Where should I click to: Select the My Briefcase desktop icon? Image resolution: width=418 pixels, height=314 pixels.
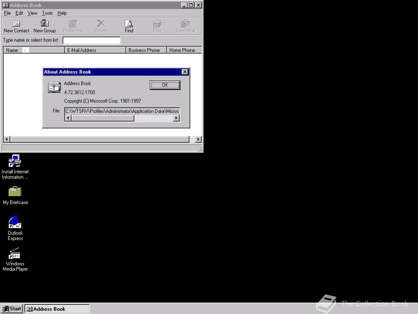[x=15, y=195]
